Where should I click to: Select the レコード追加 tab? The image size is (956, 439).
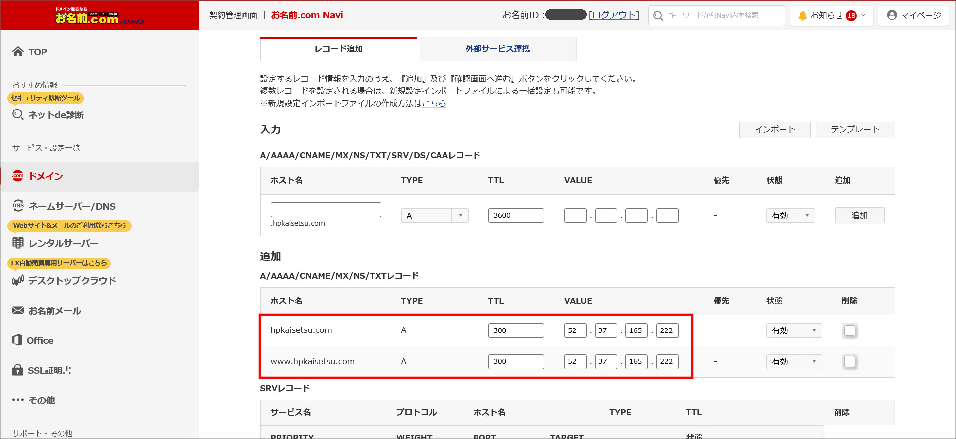click(x=339, y=49)
